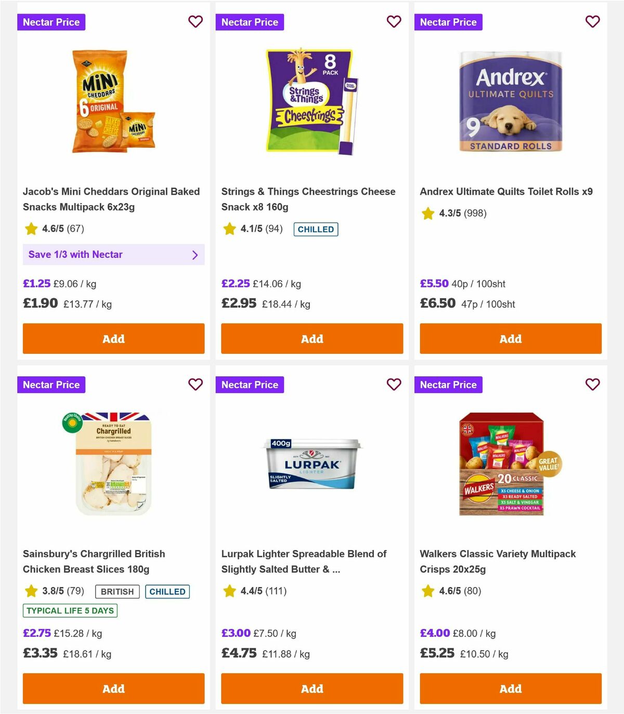Expand the Nectar Price badge on Andrex
This screenshot has height=714, width=624.
[449, 22]
